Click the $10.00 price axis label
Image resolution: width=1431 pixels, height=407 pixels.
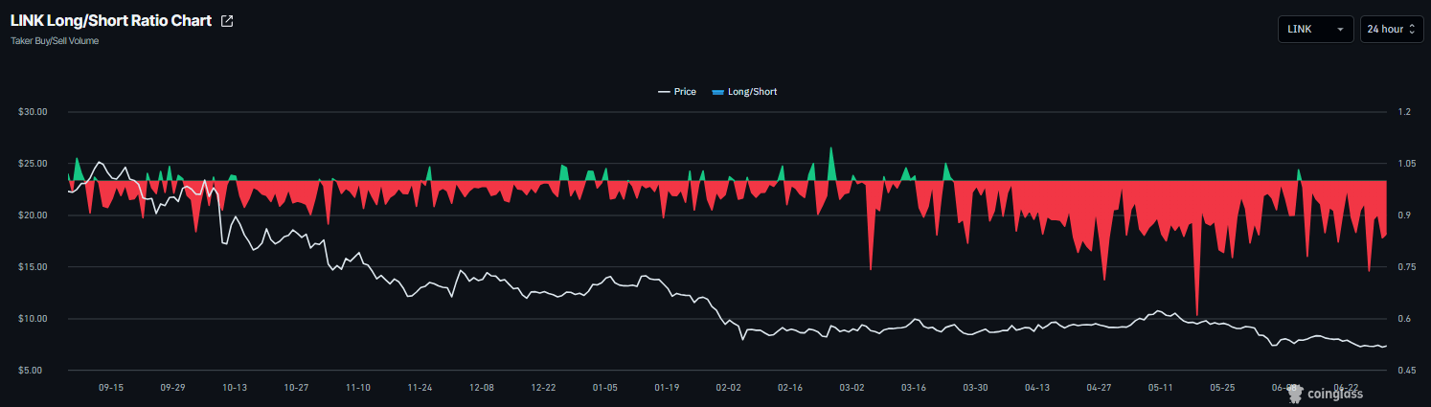[x=33, y=319]
